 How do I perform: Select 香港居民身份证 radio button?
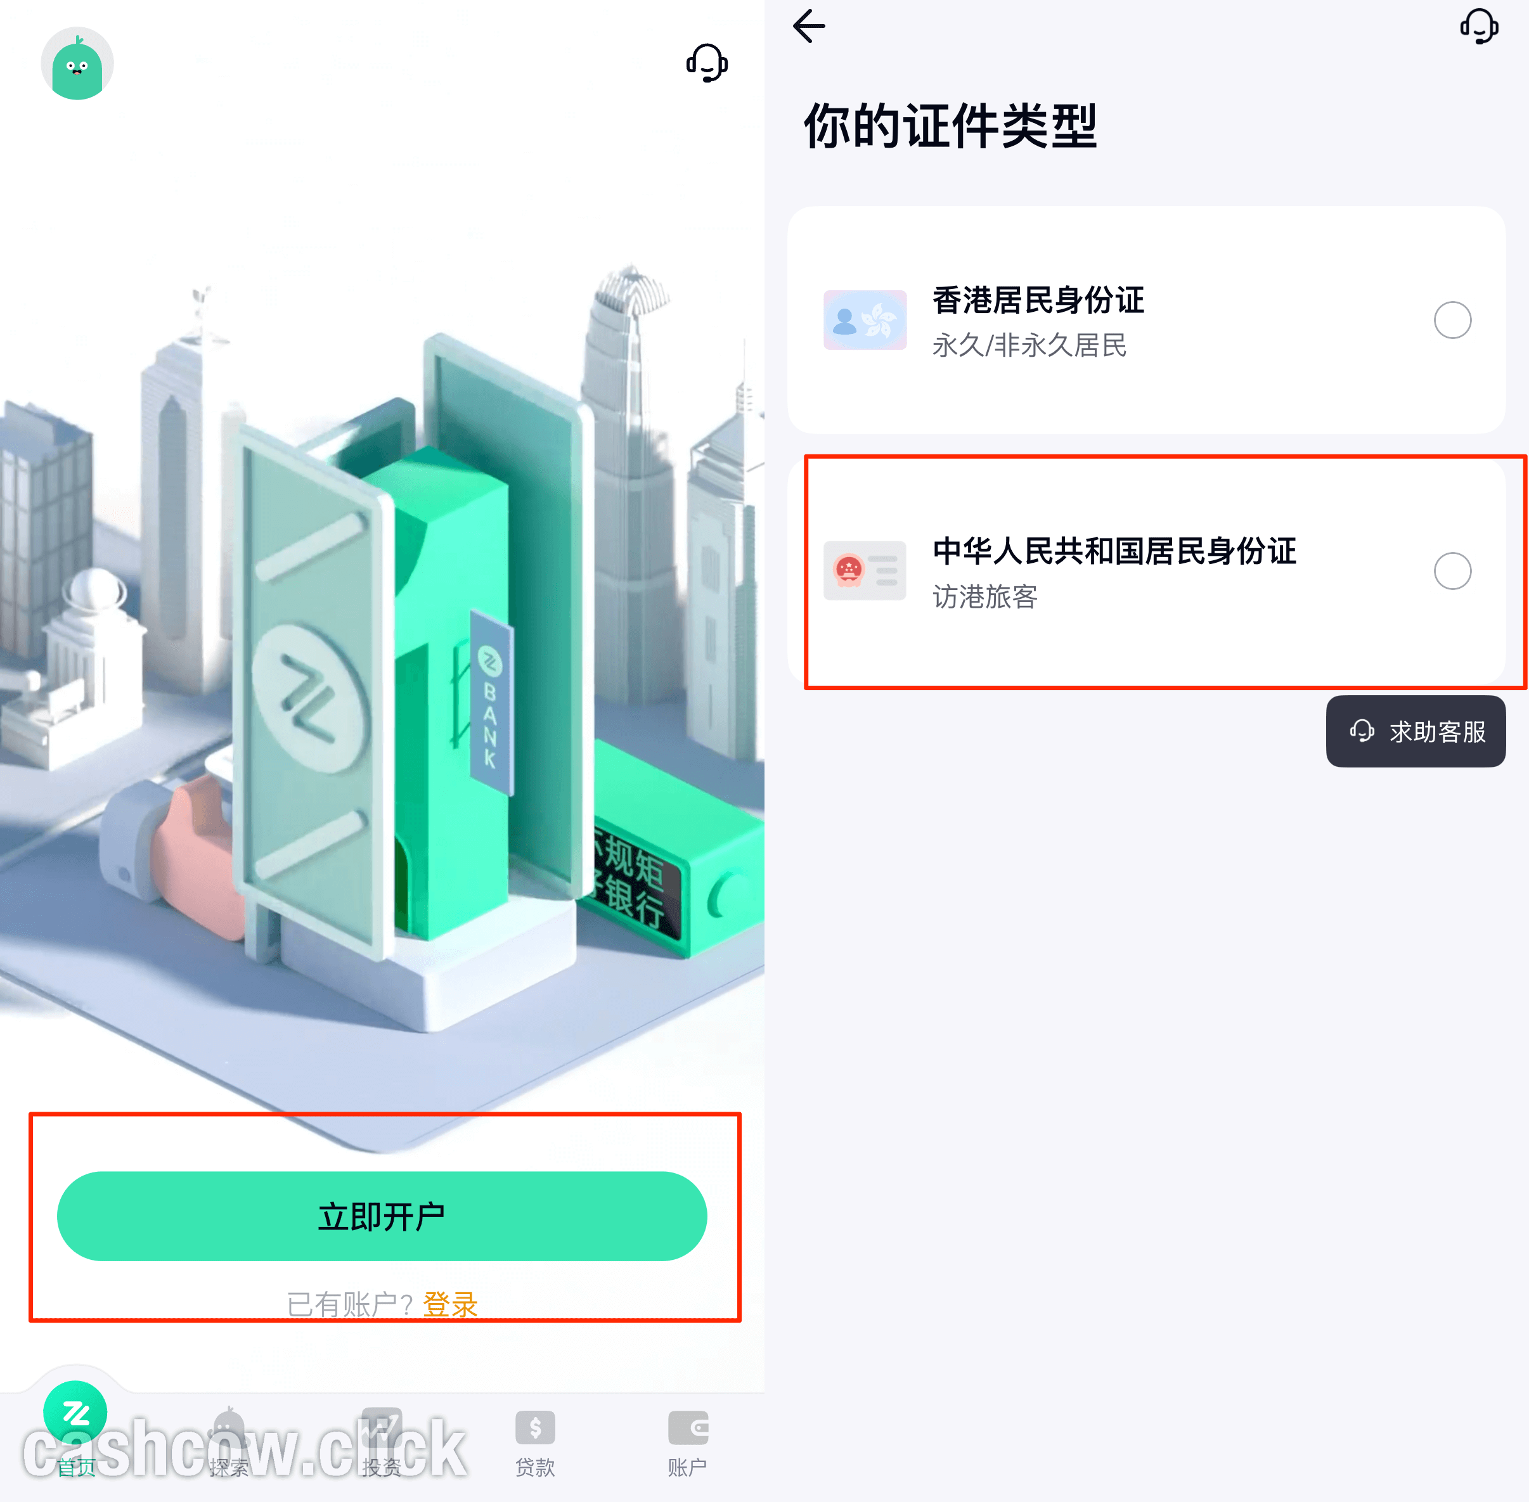(x=1452, y=320)
